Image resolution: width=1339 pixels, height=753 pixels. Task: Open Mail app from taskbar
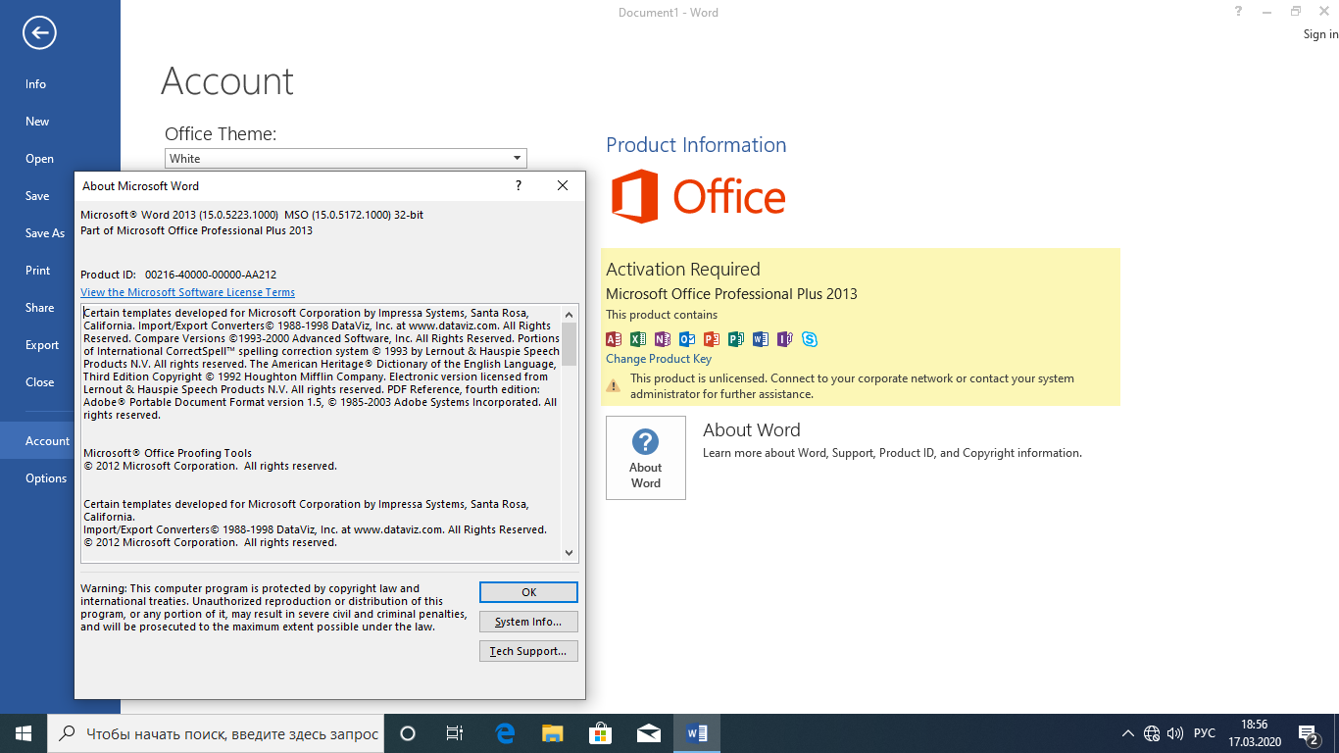pos(648,733)
